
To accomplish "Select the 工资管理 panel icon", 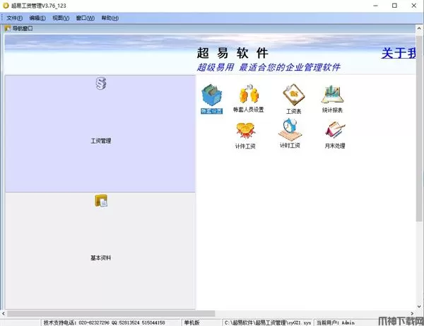I will point(101,83).
